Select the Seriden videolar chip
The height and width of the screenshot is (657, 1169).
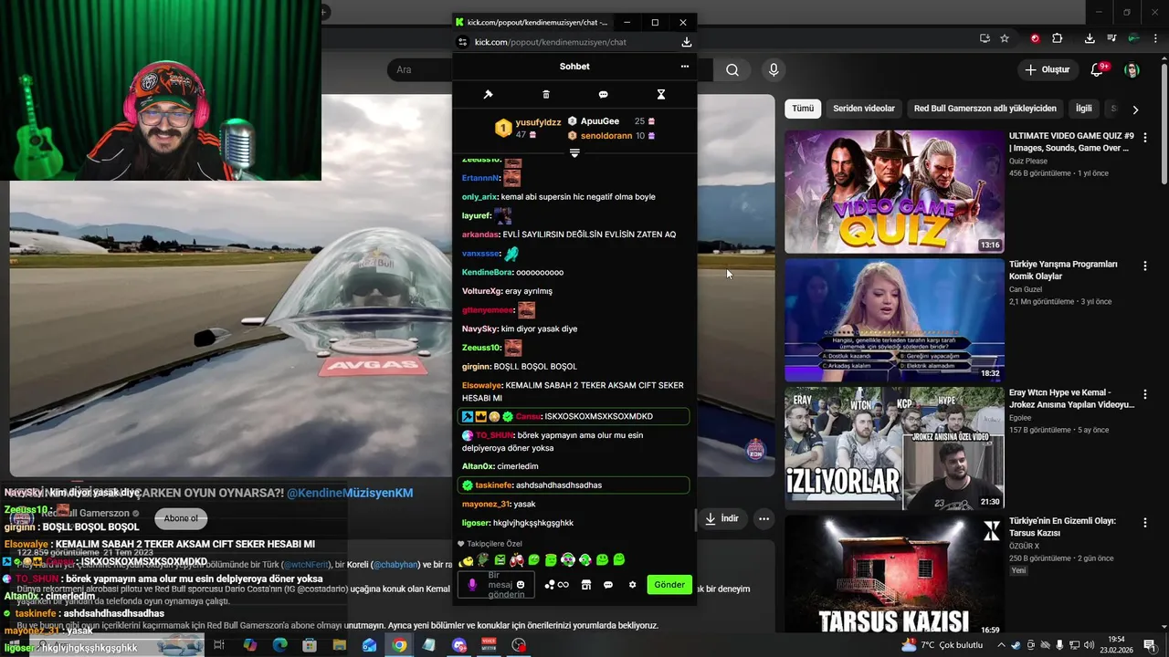864,109
